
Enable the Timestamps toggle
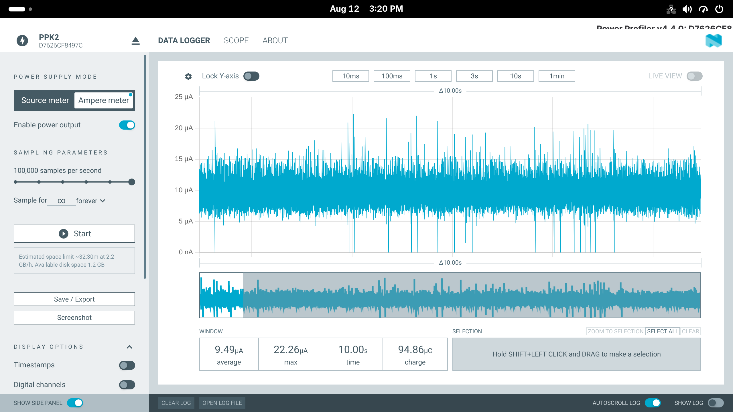tap(127, 365)
